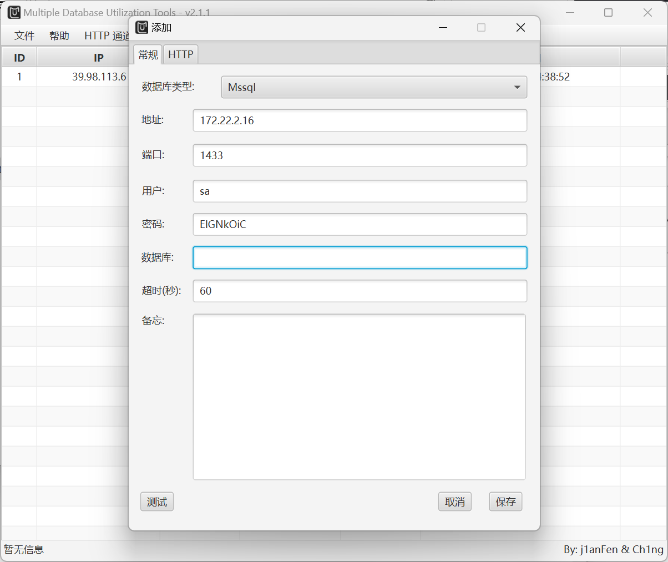This screenshot has height=562, width=668.
Task: Save the database connection with 保存
Action: (505, 502)
